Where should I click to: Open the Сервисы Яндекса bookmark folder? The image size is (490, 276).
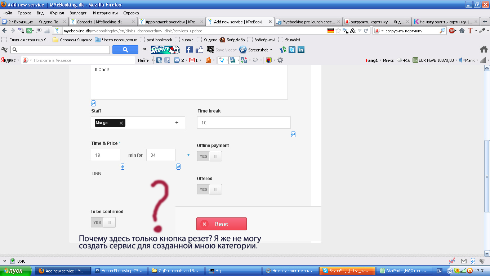click(72, 40)
